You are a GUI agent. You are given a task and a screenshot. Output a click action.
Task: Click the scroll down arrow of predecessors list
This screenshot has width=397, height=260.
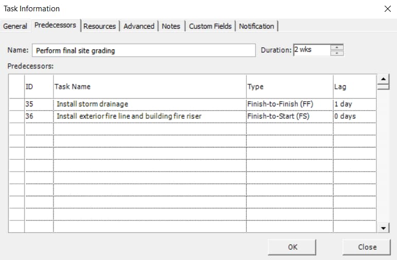point(383,228)
